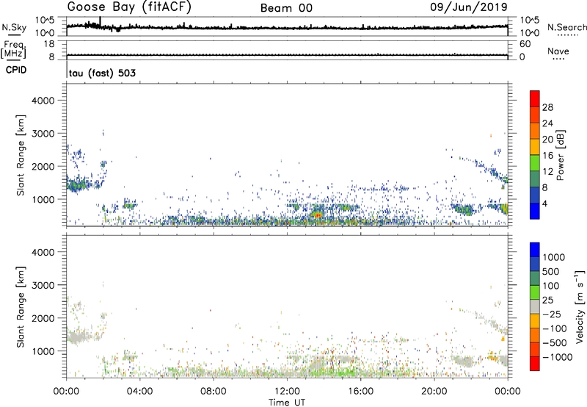Click the '28' tick on power colorbar
Screen dimensions: 587x407
547,107
